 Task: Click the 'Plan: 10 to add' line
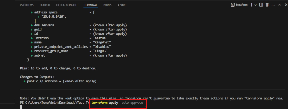pyautogui.click(x=58, y=68)
